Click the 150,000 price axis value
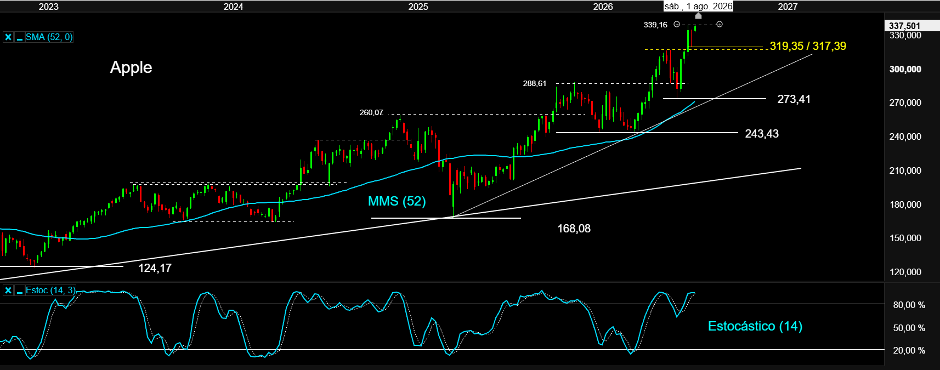Viewport: 940px width, 370px height. click(x=905, y=238)
